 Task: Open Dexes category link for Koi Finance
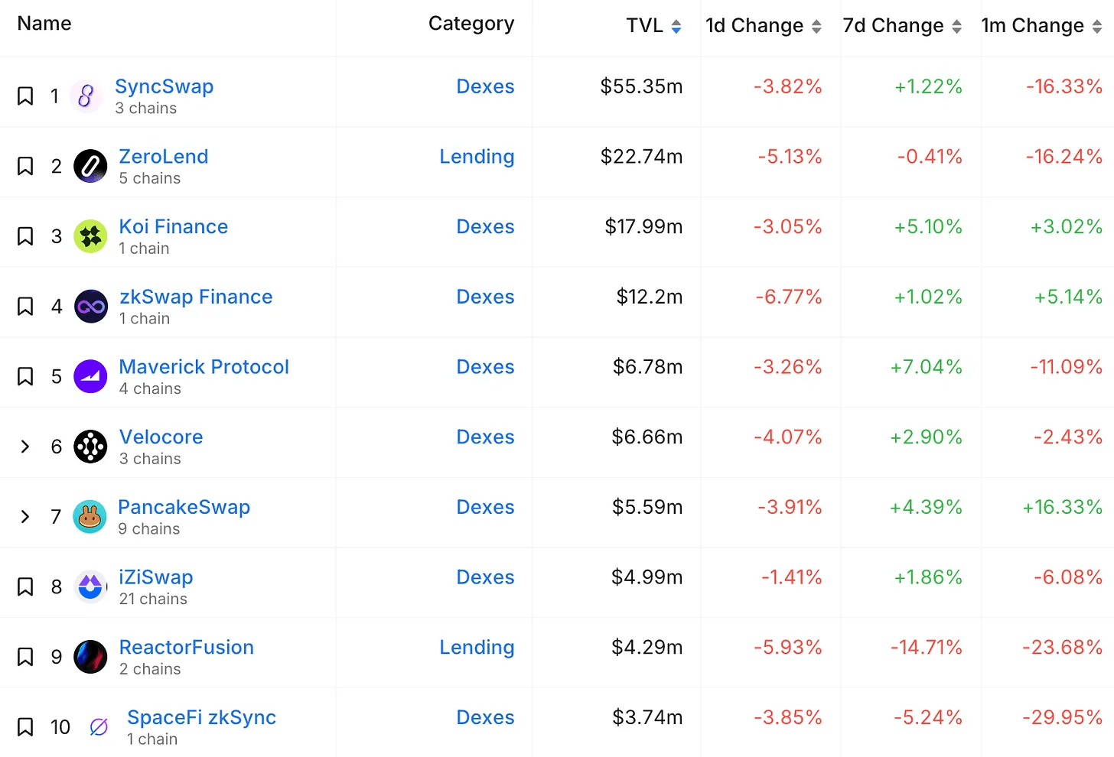[485, 227]
